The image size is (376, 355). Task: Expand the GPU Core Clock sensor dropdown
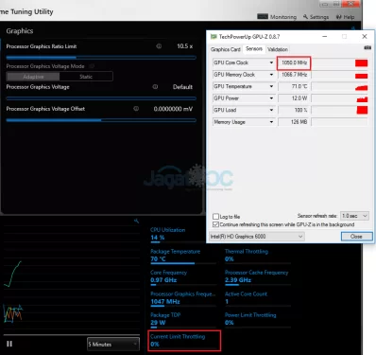tap(271, 62)
